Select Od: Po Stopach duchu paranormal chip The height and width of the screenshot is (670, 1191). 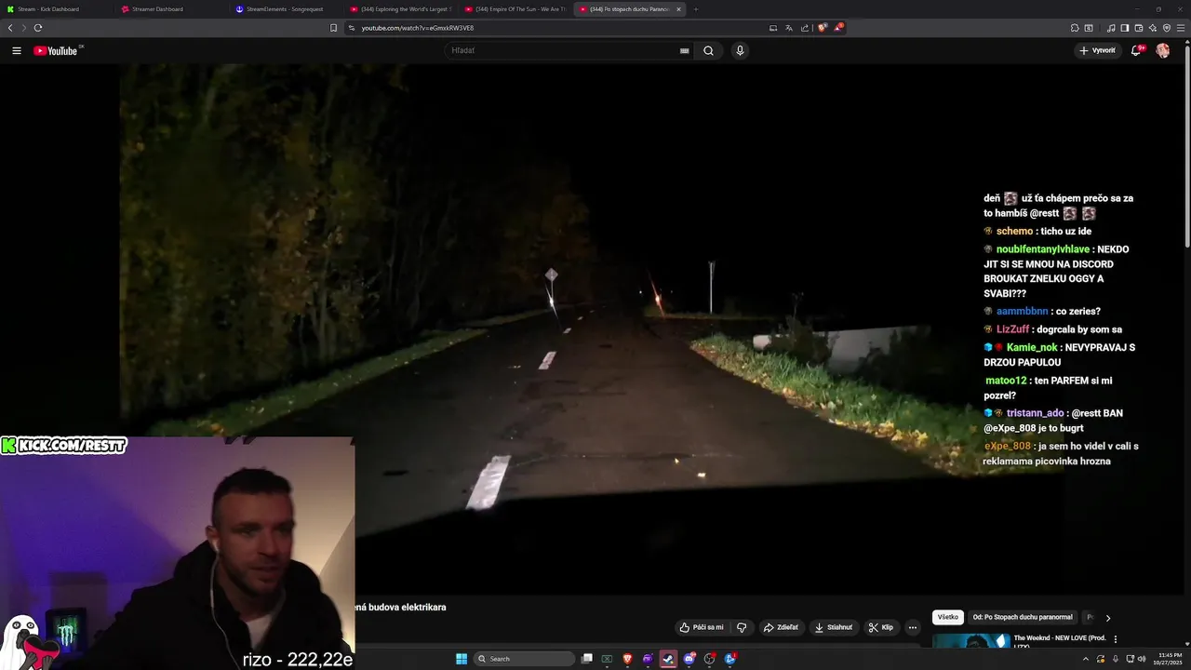pos(1023,617)
